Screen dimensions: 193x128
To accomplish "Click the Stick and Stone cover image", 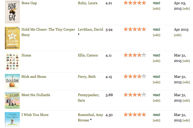I will click(12, 81).
